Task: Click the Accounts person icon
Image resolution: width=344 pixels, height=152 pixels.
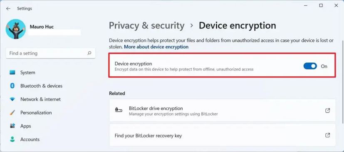Action: click(12, 139)
